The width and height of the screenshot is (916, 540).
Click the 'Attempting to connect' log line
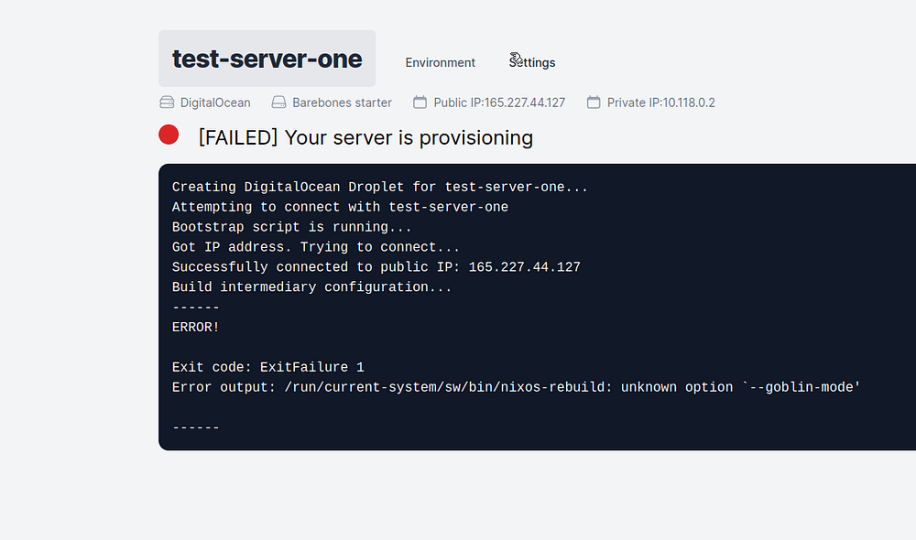coord(340,207)
